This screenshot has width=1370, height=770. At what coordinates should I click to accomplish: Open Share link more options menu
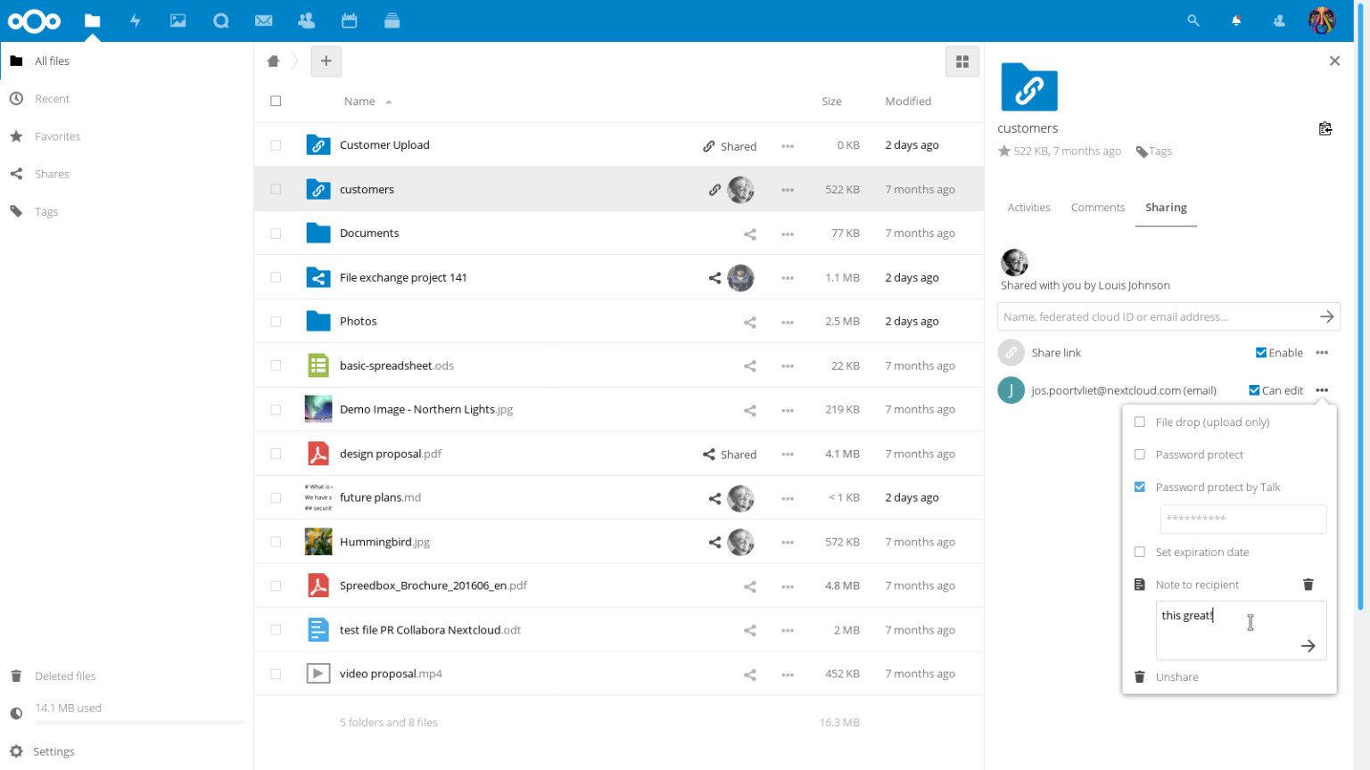click(x=1322, y=353)
